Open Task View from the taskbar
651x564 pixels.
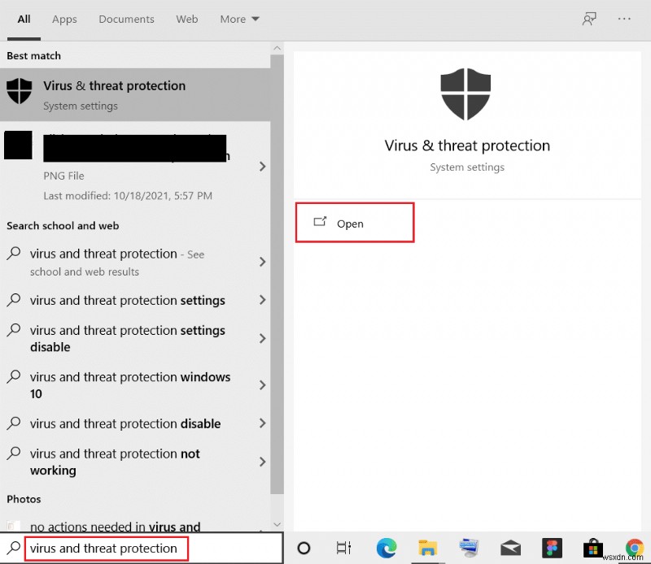coord(344,548)
